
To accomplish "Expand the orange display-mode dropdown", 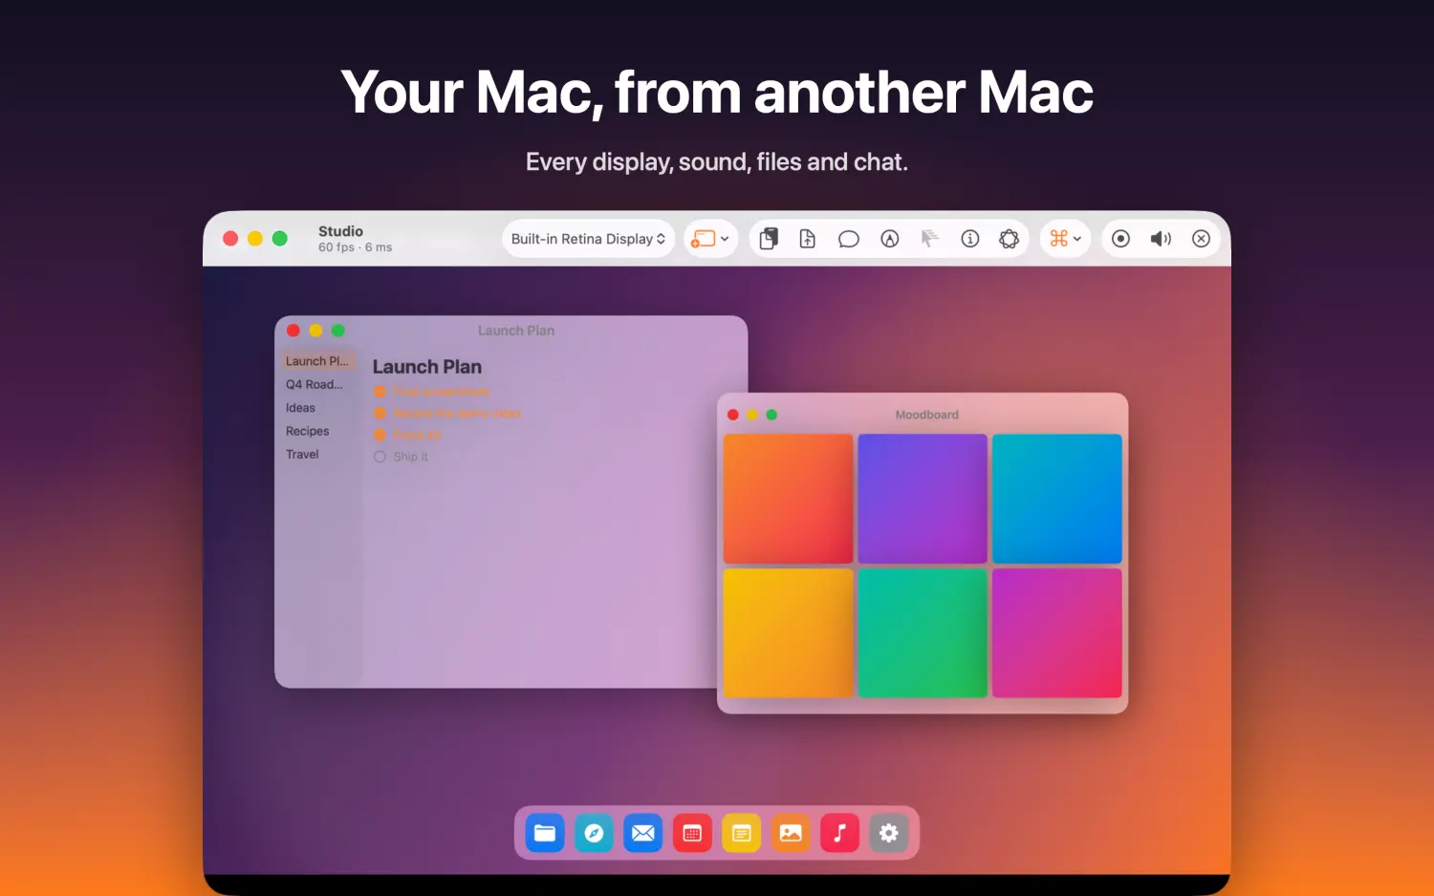I will pos(710,239).
